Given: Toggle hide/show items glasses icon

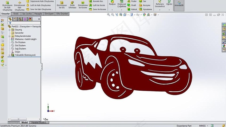Looking at the screenshot, I should point(138,15).
